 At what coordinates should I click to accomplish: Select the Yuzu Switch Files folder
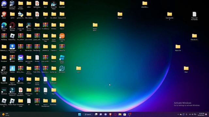click(45, 38)
